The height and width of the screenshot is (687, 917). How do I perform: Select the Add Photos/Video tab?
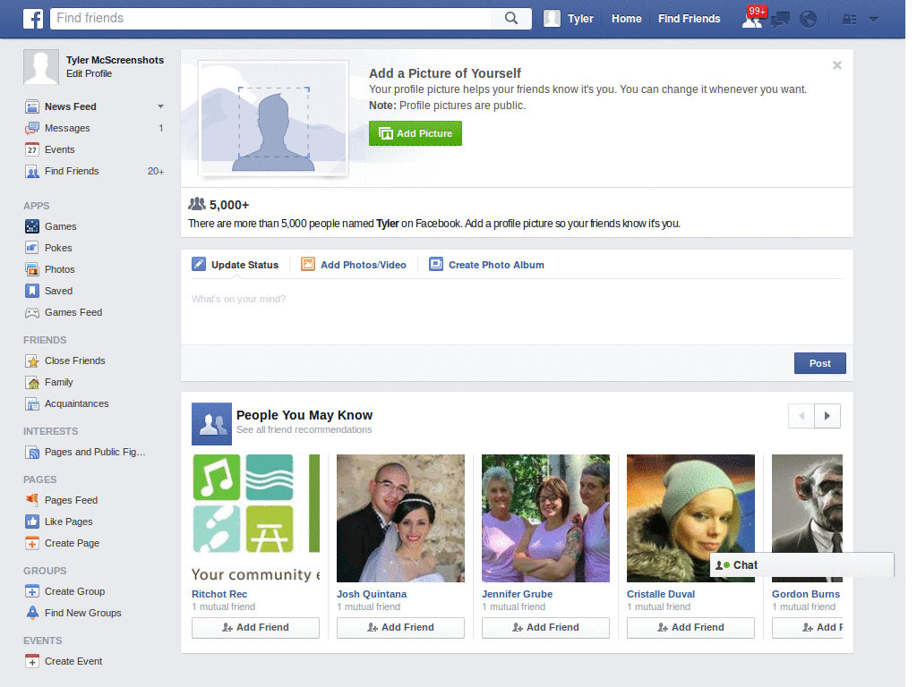tap(354, 265)
